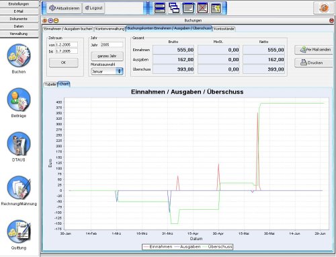Click the purple window control on Buchungen title bar

(50, 21)
